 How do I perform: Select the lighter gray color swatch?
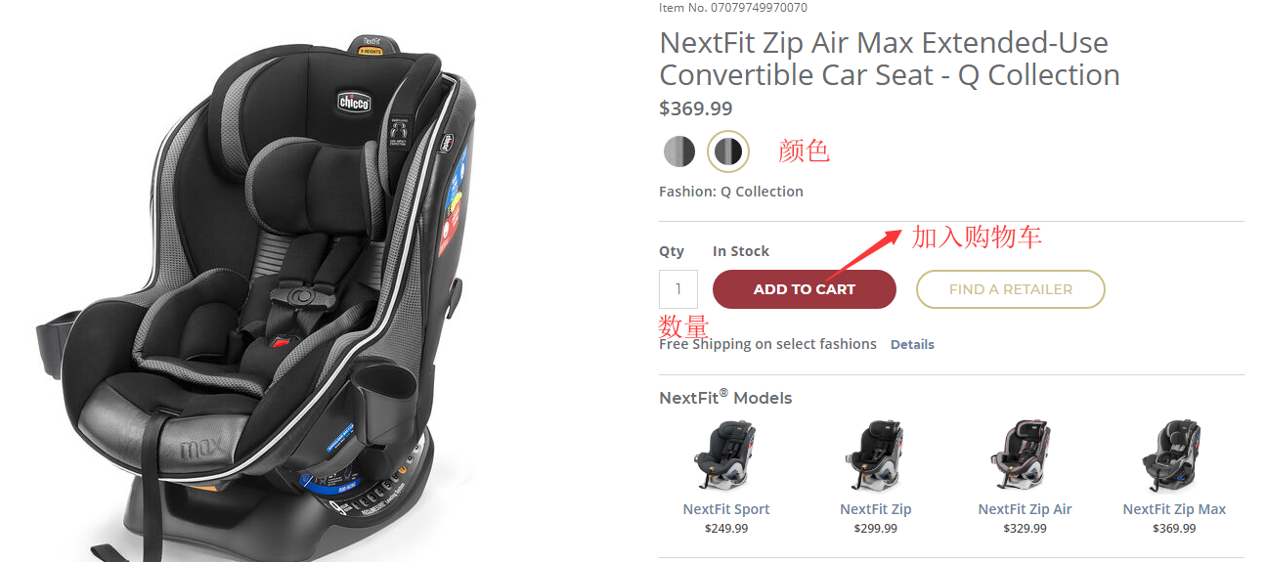tap(679, 151)
